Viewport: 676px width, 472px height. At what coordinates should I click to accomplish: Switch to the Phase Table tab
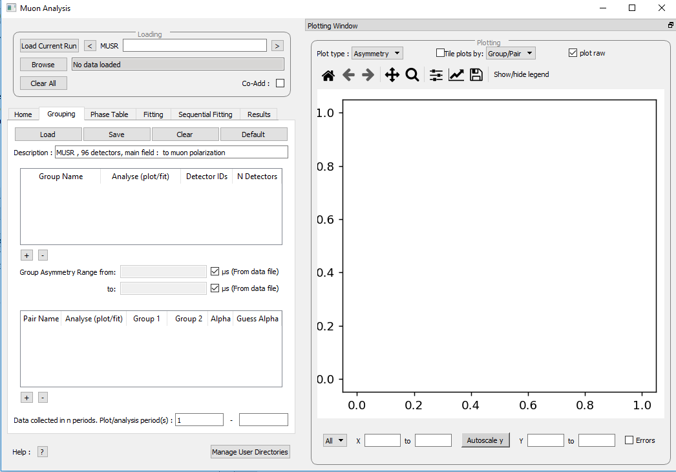click(109, 114)
